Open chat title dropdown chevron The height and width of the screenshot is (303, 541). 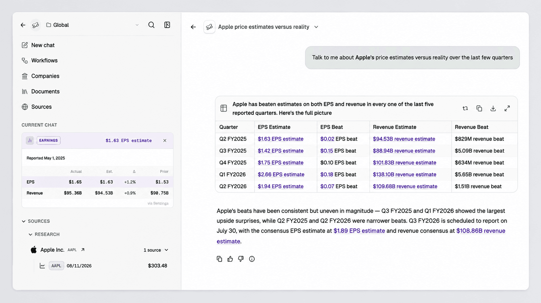point(316,27)
